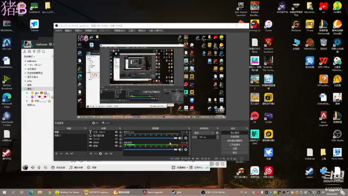Open OBS Studio desktop shortcut
Image resolution: width=348 pixels, height=196 pixels.
338,136
